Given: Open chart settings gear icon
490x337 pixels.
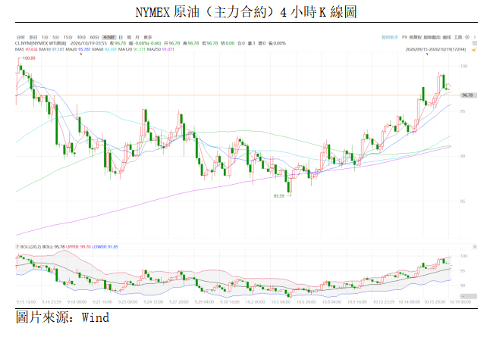Looking at the screenshot, I should click(467, 37).
